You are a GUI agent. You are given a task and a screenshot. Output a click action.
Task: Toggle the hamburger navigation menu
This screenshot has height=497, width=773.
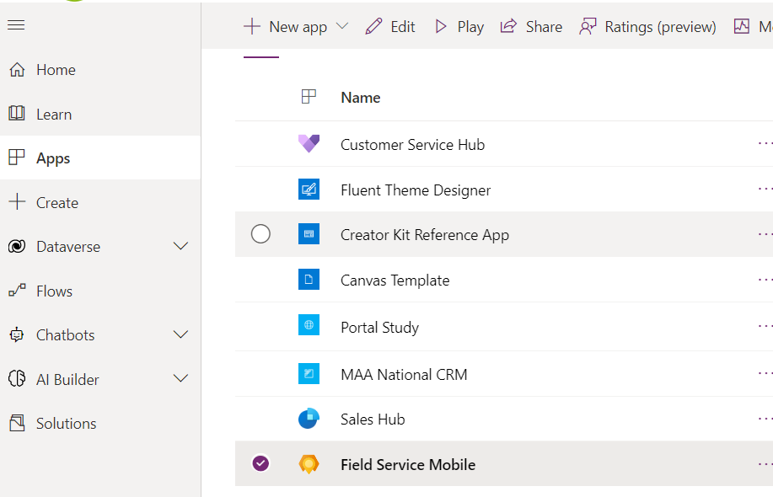click(16, 25)
